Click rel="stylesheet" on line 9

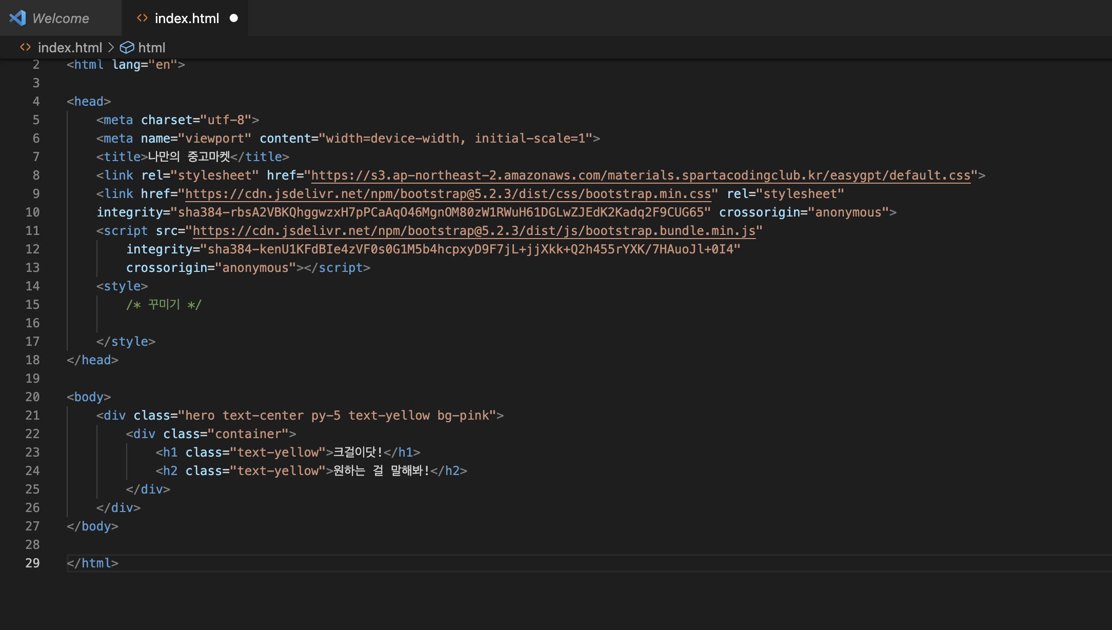click(x=785, y=194)
